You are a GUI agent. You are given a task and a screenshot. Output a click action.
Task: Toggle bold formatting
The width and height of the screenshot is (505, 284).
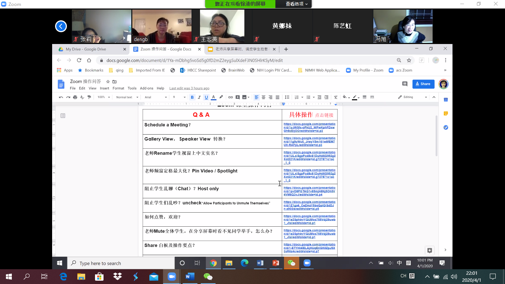coord(192,97)
